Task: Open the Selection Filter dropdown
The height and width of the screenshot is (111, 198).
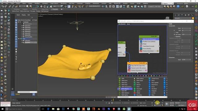Action: point(22,6)
